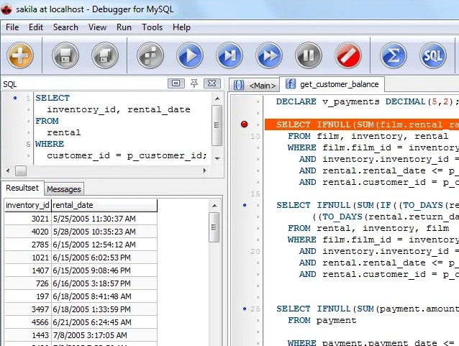The width and height of the screenshot is (459, 346).
Task: Select the get_customer_balance tab
Action: (332, 84)
